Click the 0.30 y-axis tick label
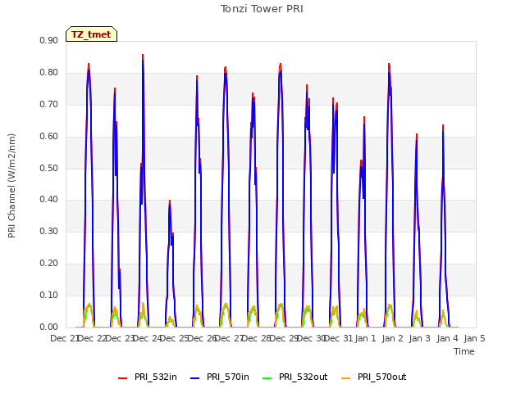The height and width of the screenshot is (393, 525). [49, 231]
